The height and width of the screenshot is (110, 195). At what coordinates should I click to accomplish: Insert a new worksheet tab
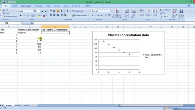(34, 105)
